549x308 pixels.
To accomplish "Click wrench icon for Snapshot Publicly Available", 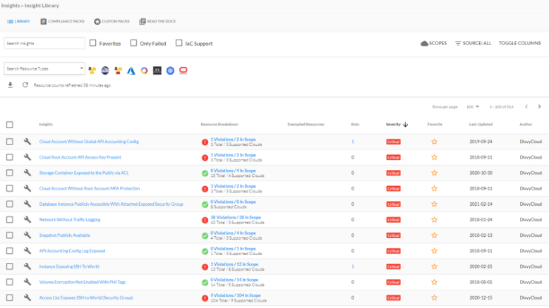I will pyautogui.click(x=28, y=235).
